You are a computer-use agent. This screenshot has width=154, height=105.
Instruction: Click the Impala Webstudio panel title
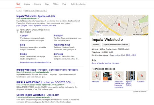[x=107, y=39]
